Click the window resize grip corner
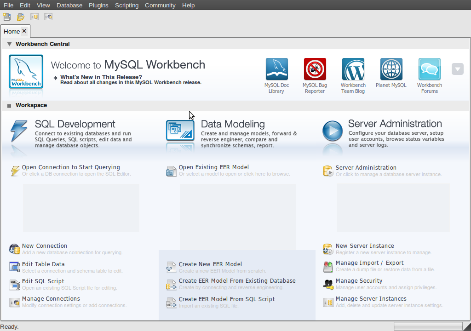471x331 pixels. tap(467, 327)
